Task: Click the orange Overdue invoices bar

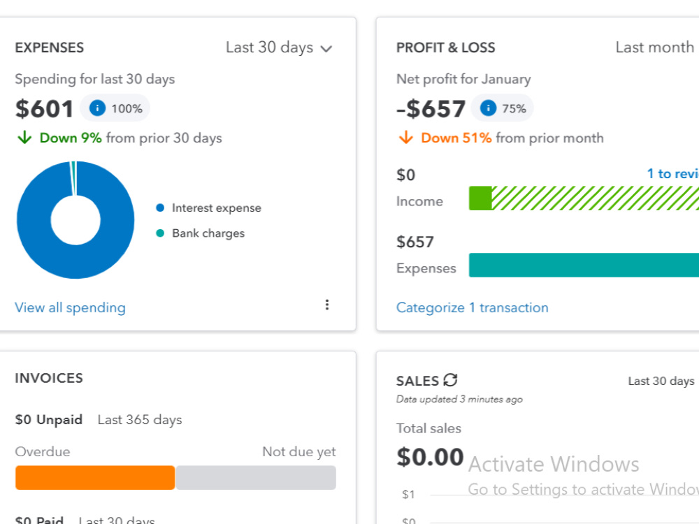Action: (x=95, y=478)
